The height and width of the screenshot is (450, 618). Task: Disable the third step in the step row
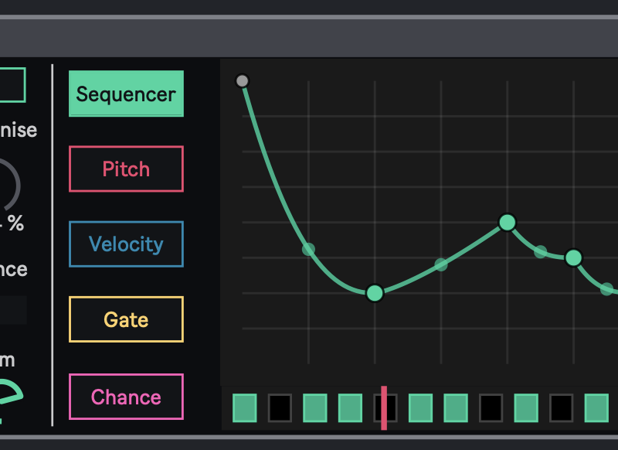pyautogui.click(x=315, y=407)
